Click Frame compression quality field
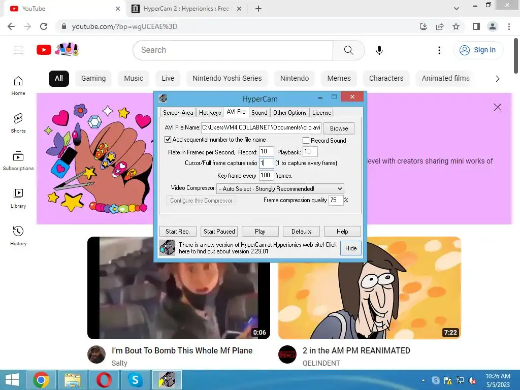520x390 pixels. pyautogui.click(x=336, y=200)
